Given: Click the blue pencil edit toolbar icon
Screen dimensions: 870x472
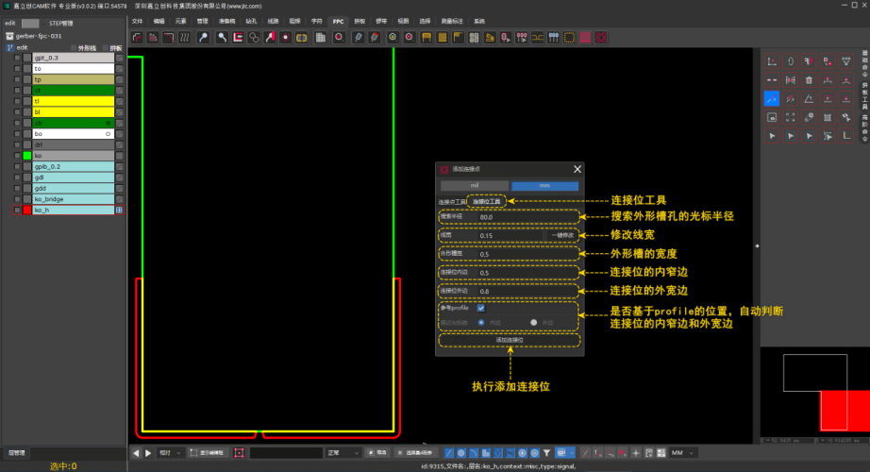Looking at the screenshot, I should click(x=359, y=38).
